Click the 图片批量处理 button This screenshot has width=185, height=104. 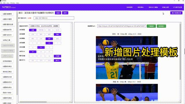click(176, 13)
